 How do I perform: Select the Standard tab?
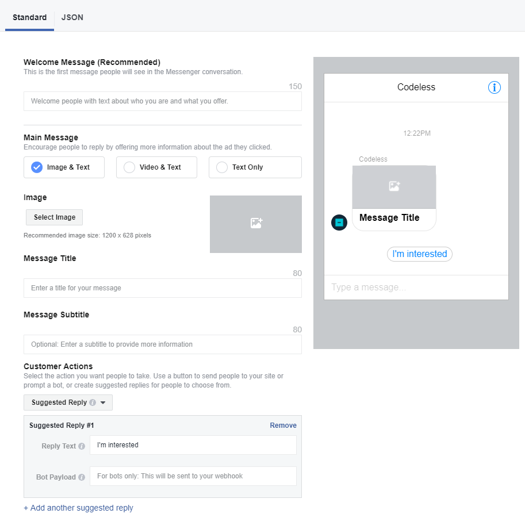pos(29,17)
